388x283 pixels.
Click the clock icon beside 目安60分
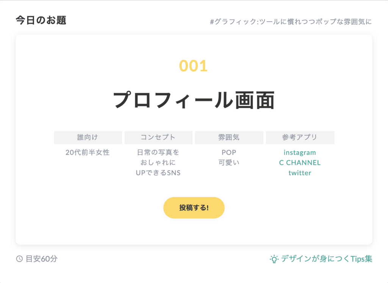tap(19, 259)
